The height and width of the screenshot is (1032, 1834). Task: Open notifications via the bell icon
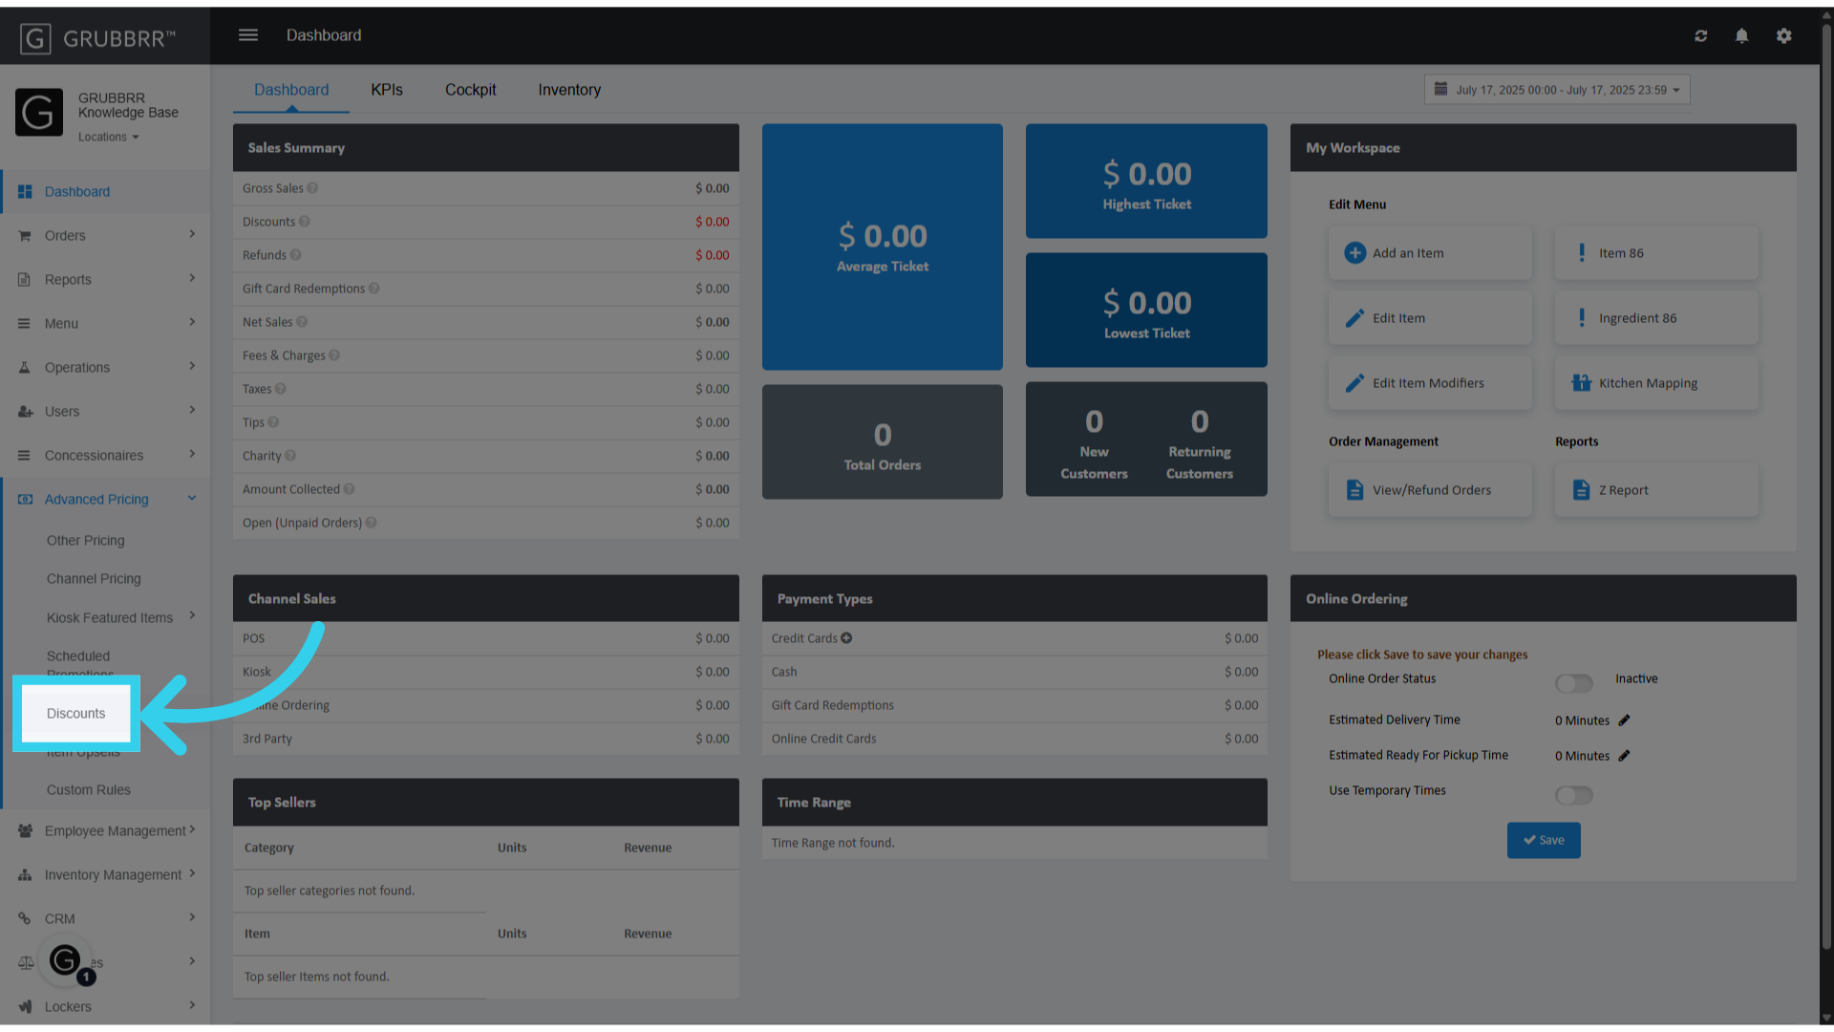(x=1741, y=35)
